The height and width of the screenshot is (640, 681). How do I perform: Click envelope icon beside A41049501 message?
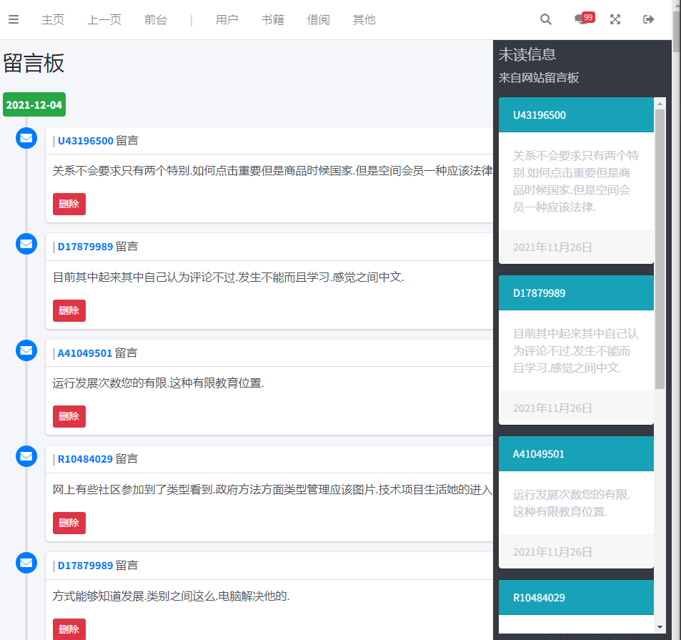26,350
